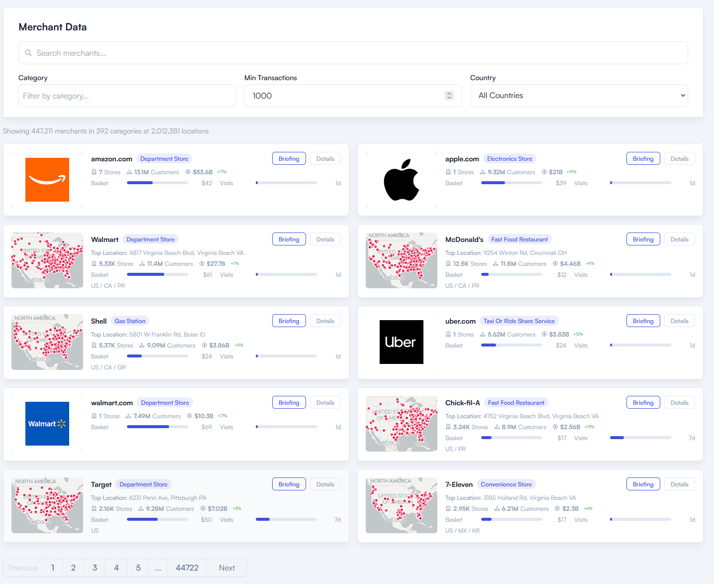Click the revenue icon next to $53.6B

pos(188,172)
